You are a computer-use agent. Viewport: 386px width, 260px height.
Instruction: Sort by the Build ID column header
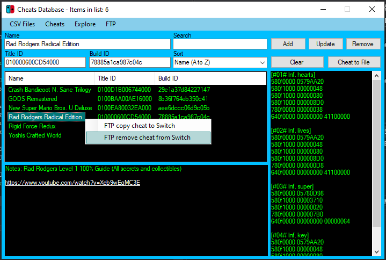point(210,78)
